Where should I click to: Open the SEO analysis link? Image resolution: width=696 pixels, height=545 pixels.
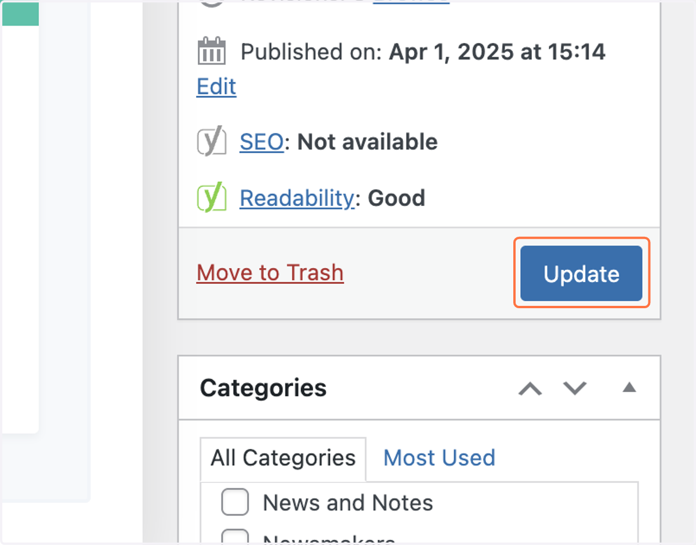(x=262, y=142)
